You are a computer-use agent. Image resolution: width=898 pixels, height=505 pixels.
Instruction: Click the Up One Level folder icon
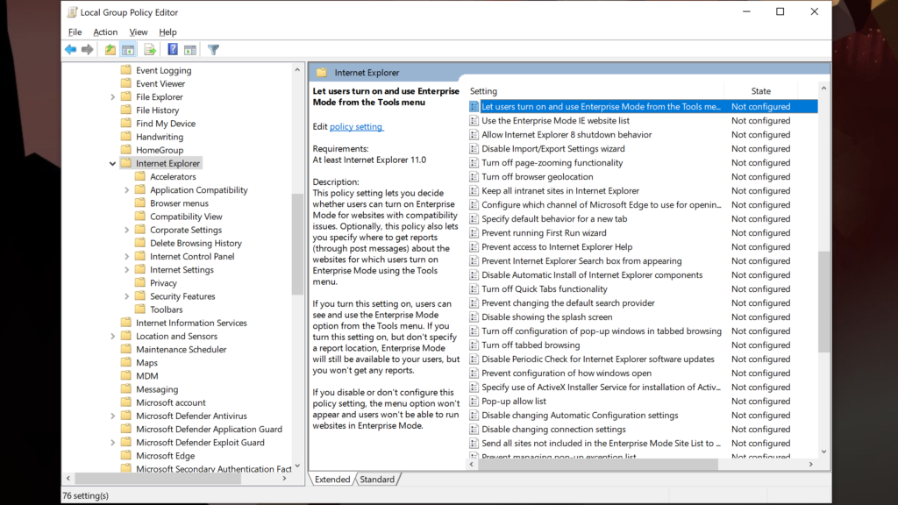[x=110, y=50]
